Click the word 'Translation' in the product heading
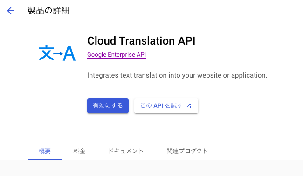This screenshot has width=303, height=176. tap(147, 41)
